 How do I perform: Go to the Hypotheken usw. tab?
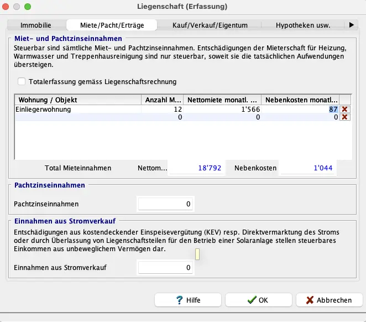(x=303, y=25)
